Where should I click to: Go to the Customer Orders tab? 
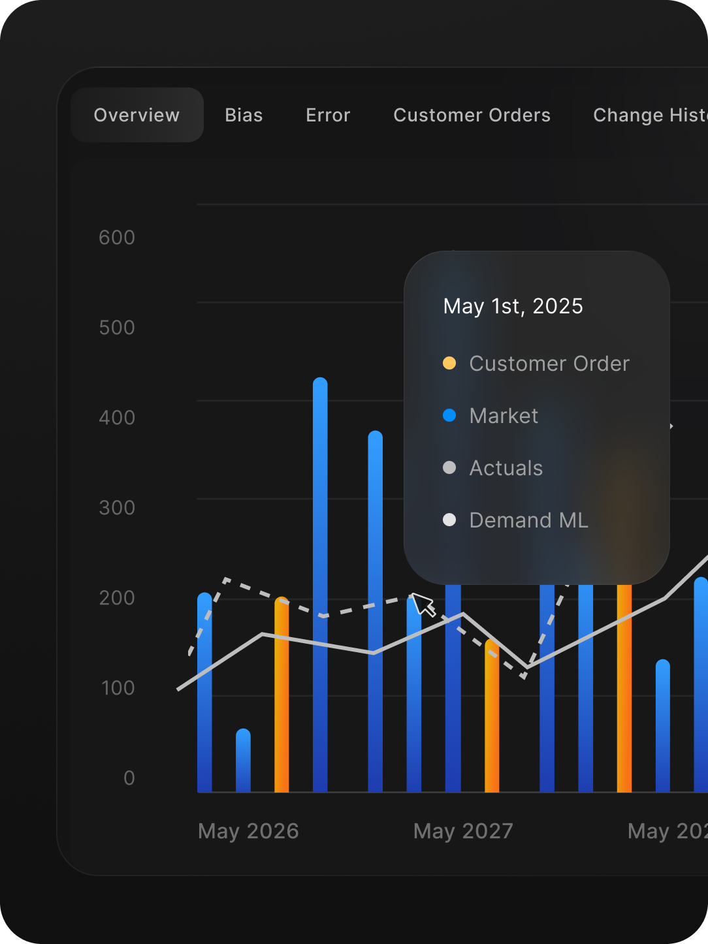coord(472,115)
